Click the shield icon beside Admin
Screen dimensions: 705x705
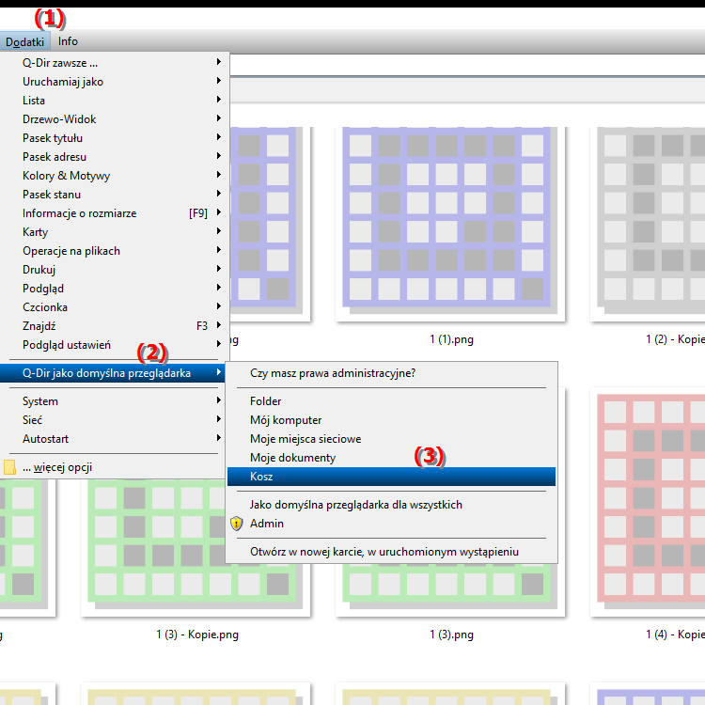[x=237, y=524]
